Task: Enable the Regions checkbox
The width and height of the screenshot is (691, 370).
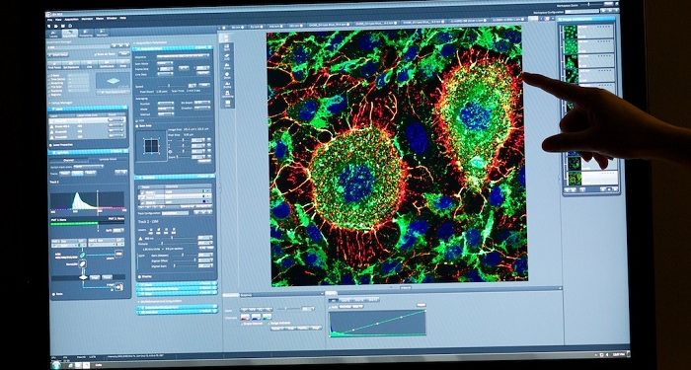Action: pos(48,95)
